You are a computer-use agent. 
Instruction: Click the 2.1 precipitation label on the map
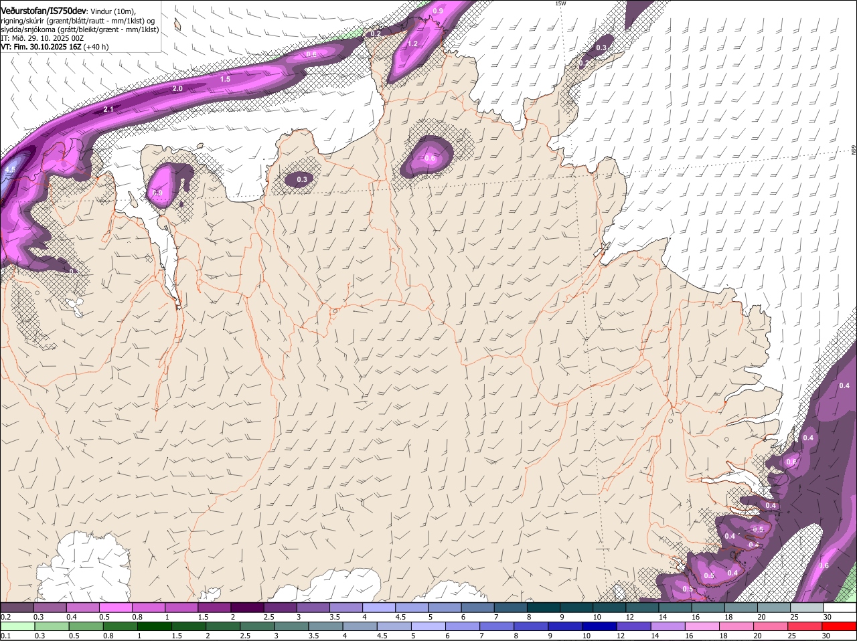(108, 109)
